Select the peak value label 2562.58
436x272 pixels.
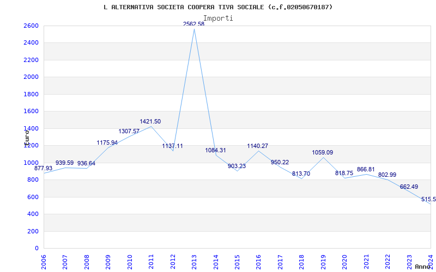coord(194,24)
